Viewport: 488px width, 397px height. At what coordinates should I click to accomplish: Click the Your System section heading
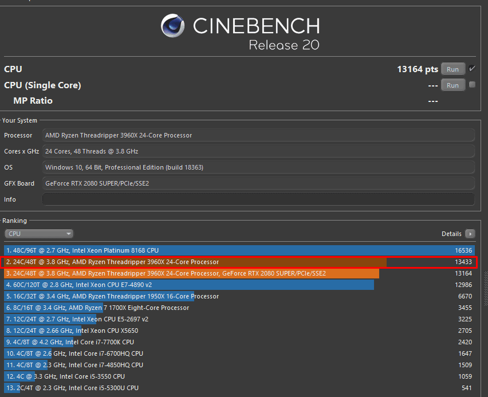point(19,120)
